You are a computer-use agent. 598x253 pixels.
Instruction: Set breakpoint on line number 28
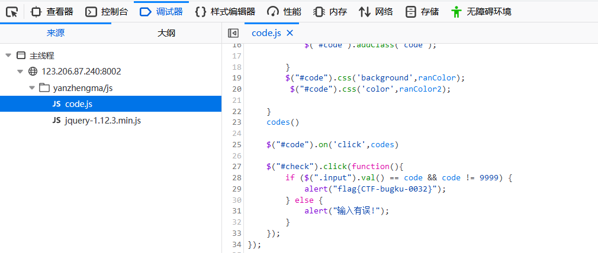tap(237, 177)
